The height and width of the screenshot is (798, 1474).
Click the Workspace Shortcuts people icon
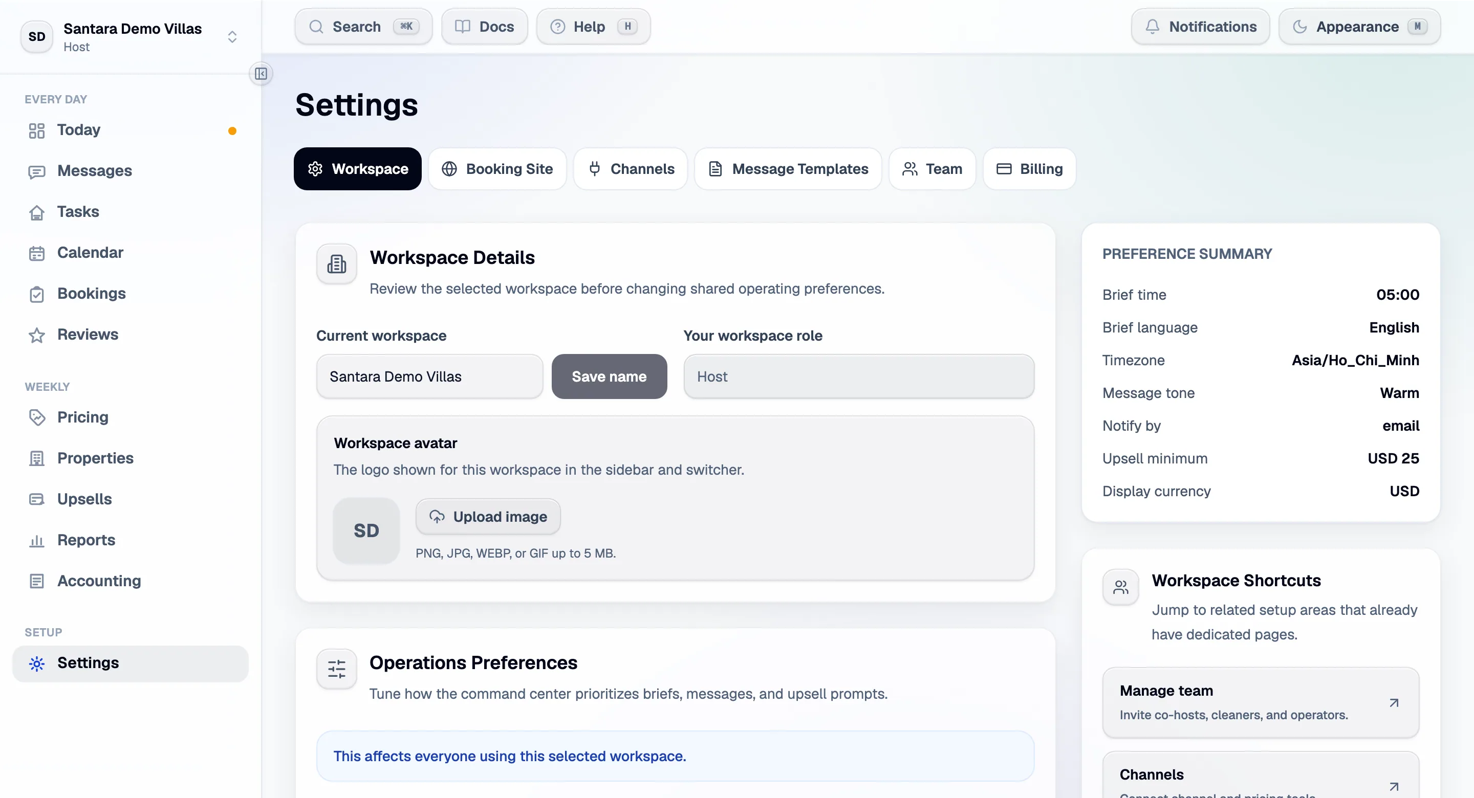[x=1120, y=586]
